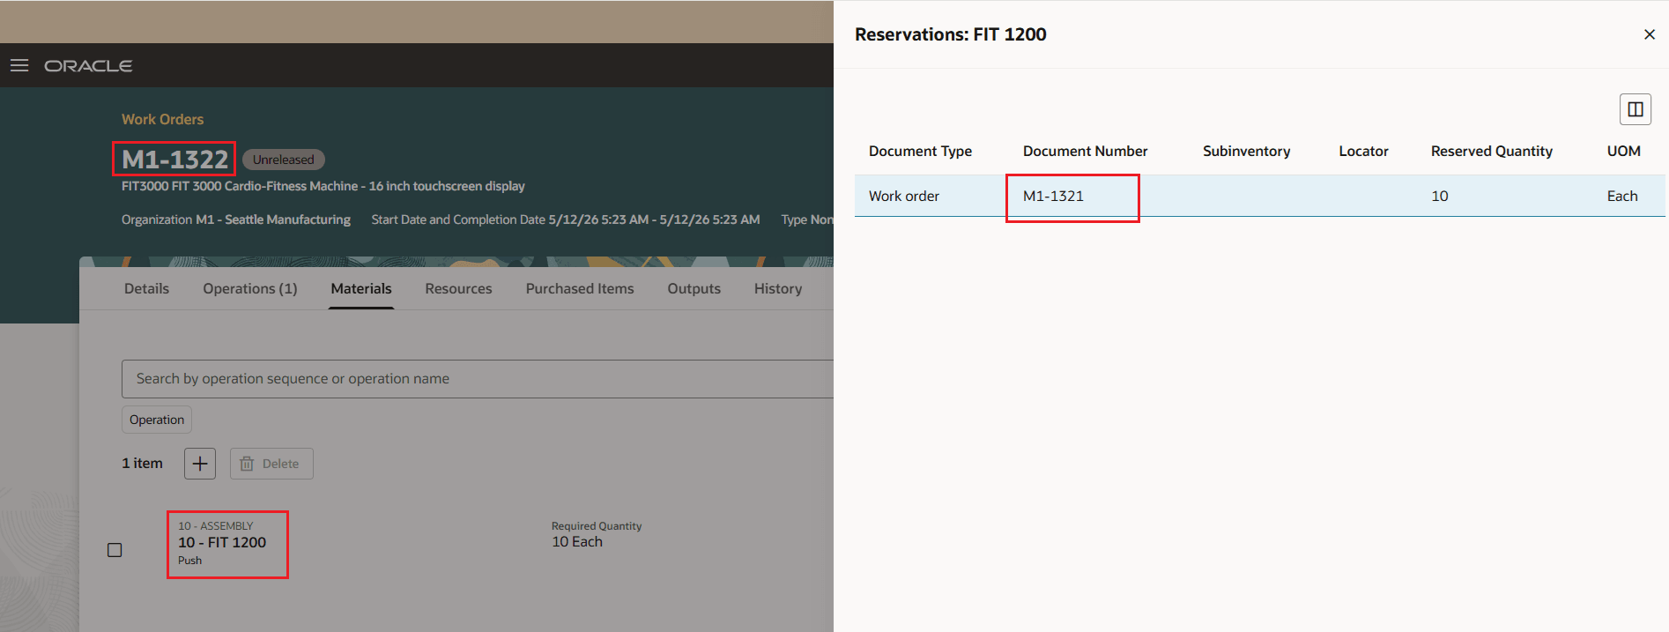Select the Materials tab
This screenshot has height=632, width=1669.
(361, 288)
